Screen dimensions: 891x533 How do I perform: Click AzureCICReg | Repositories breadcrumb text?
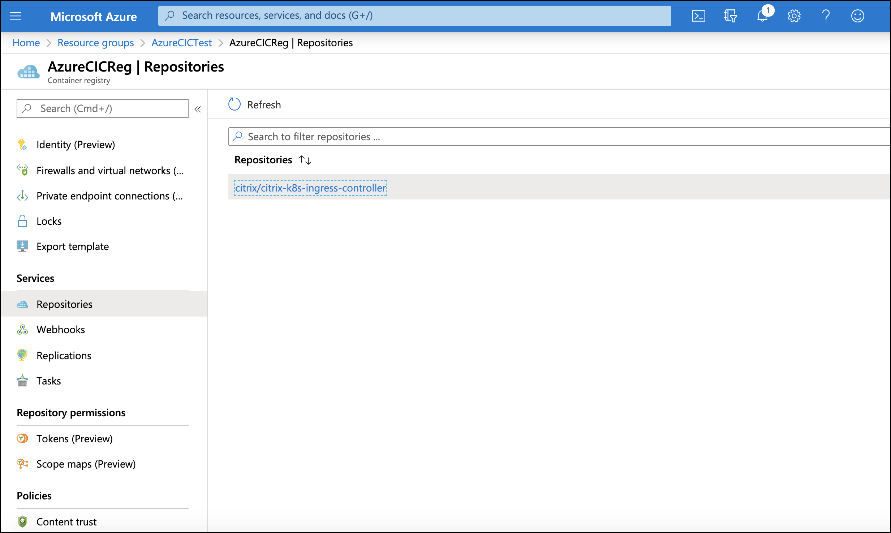point(291,43)
